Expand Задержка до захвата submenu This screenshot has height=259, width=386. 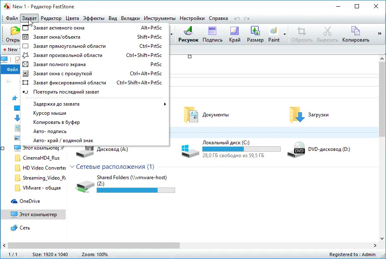click(94, 104)
